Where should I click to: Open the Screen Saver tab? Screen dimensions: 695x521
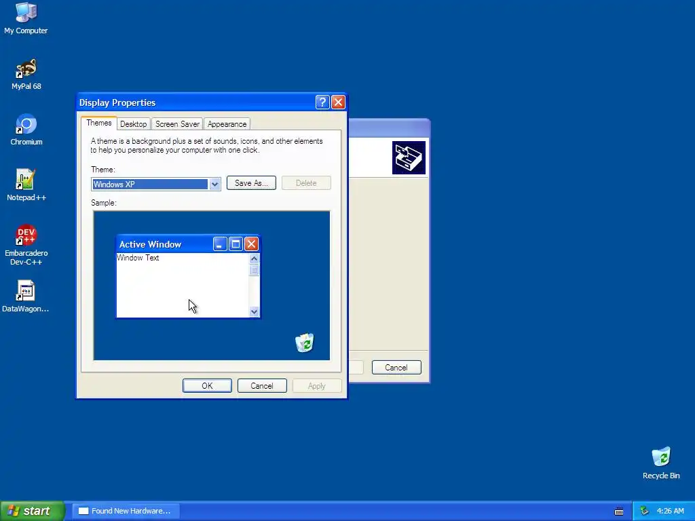click(x=177, y=124)
